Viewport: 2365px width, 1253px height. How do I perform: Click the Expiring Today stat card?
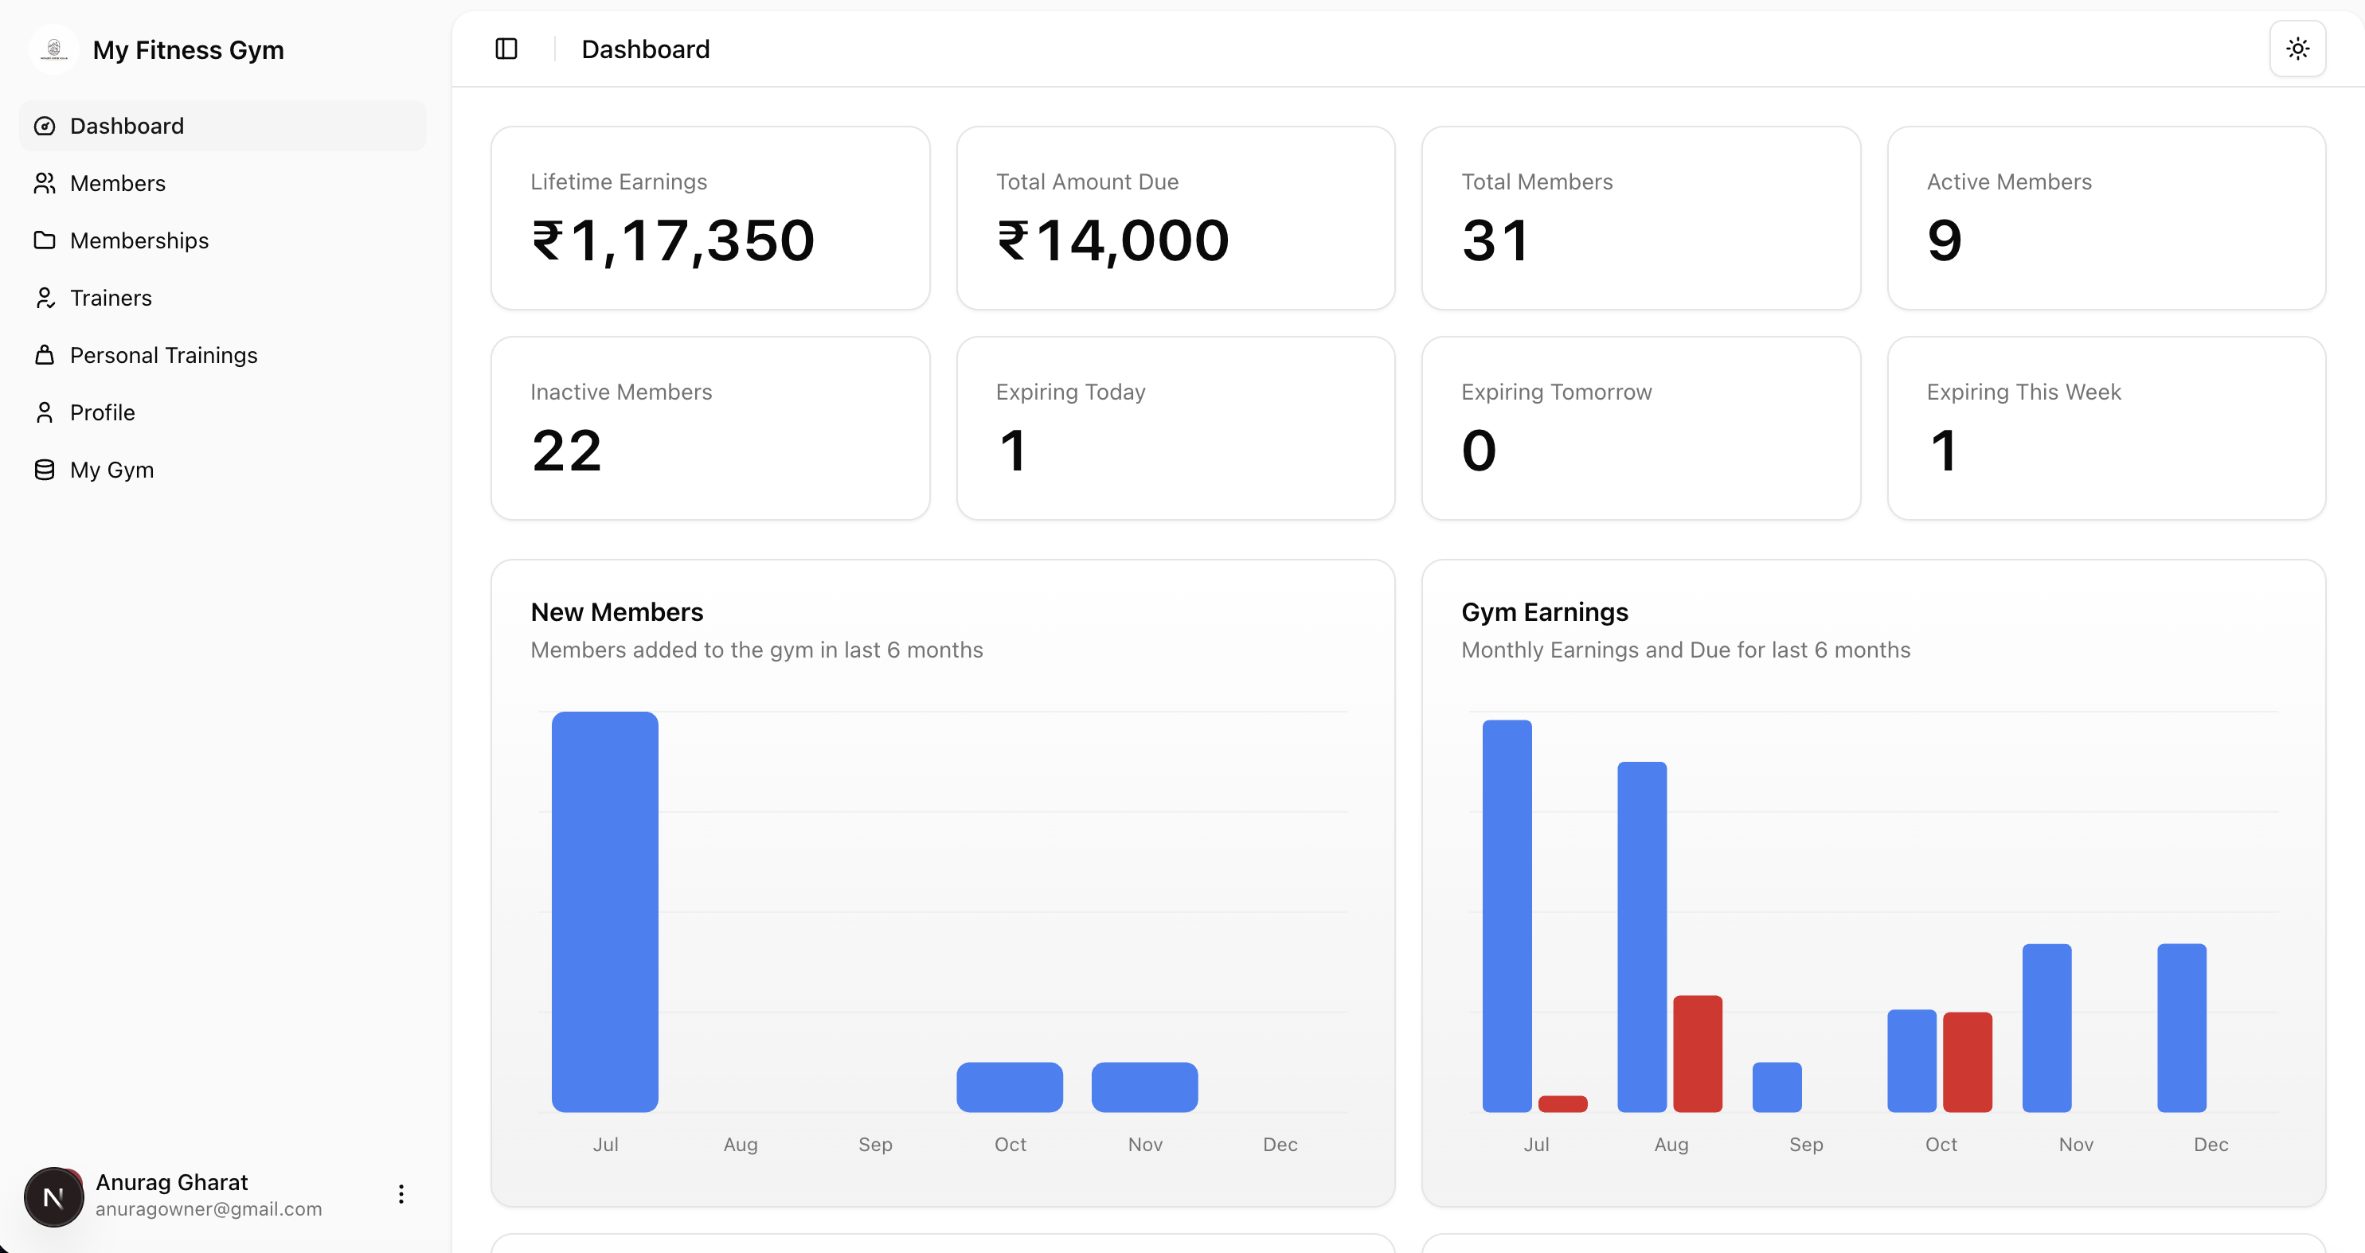point(1176,427)
